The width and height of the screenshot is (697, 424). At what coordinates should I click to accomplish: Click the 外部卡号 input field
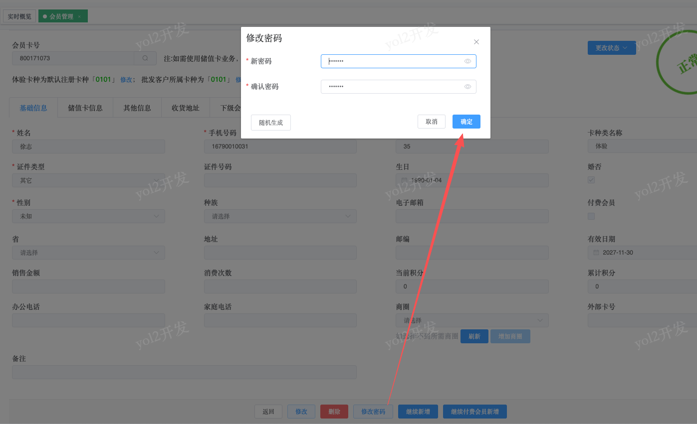pos(642,320)
